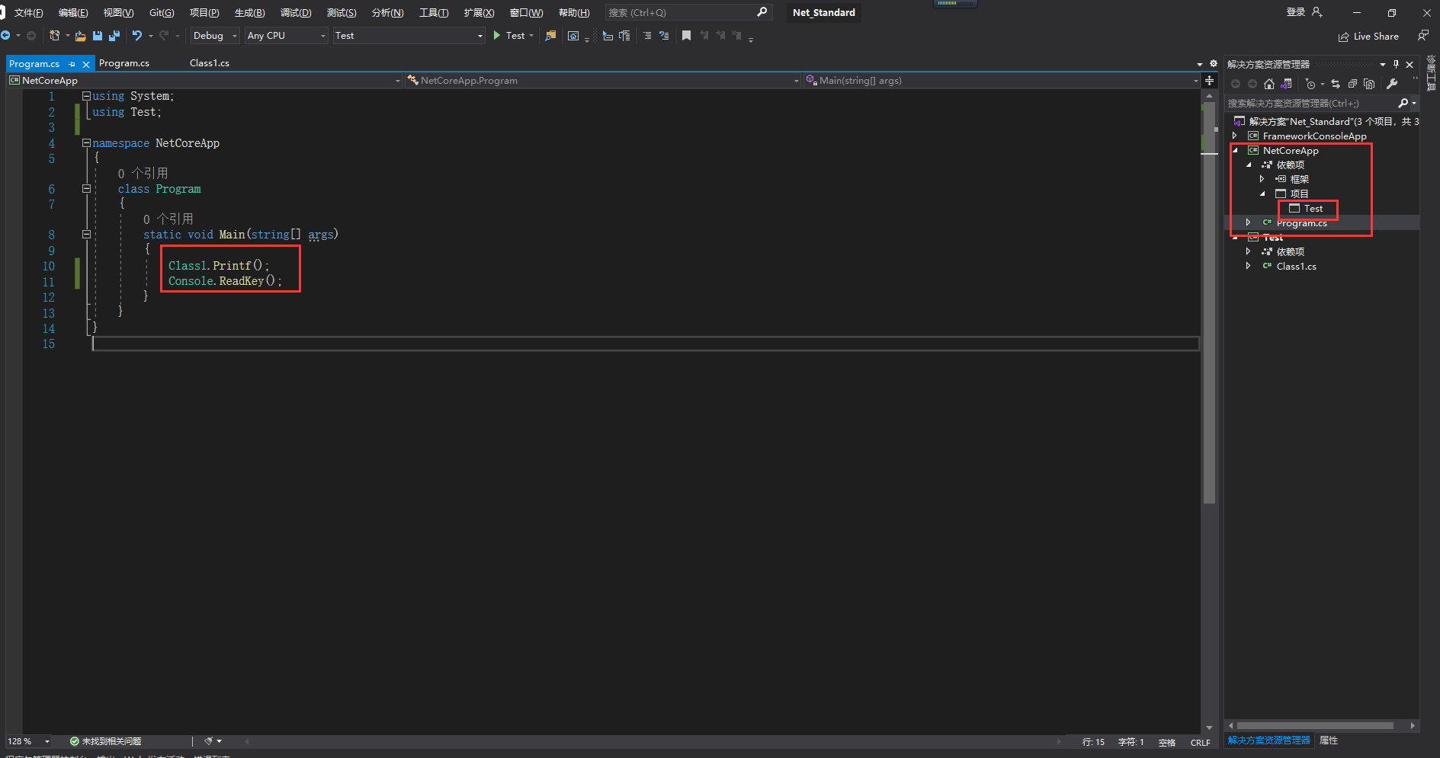Click pending changes filter clock icon
Screen dimensions: 1440x758
click(1310, 84)
